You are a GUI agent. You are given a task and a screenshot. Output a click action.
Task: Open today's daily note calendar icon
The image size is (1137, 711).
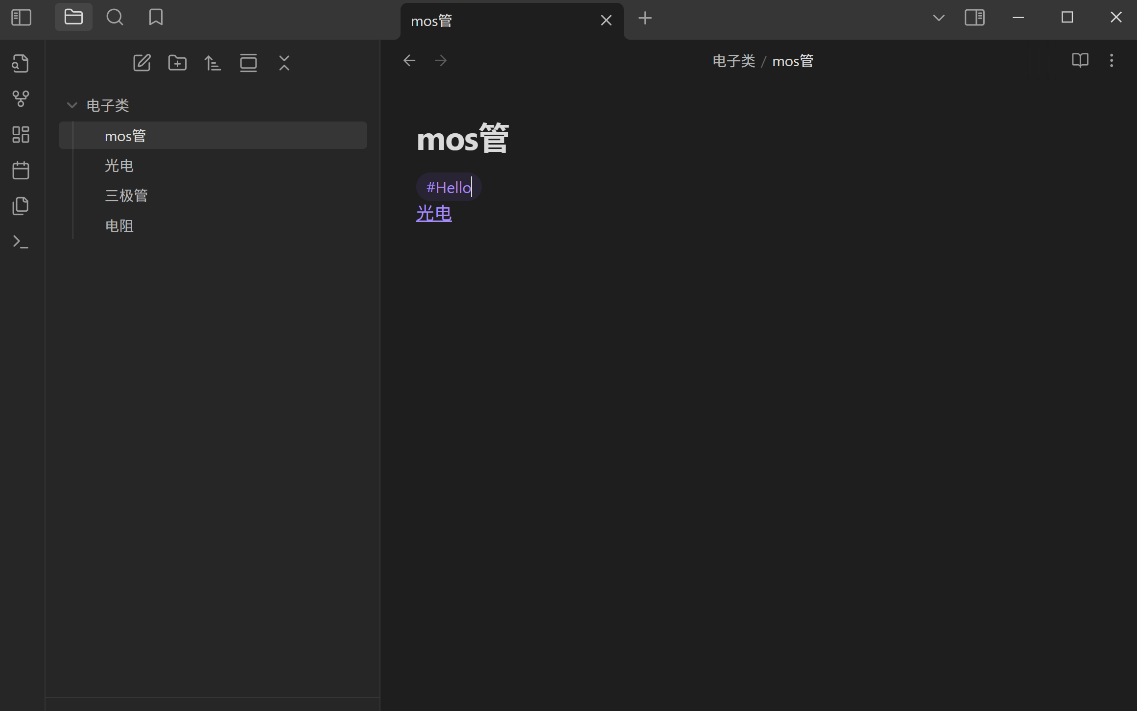pos(21,171)
